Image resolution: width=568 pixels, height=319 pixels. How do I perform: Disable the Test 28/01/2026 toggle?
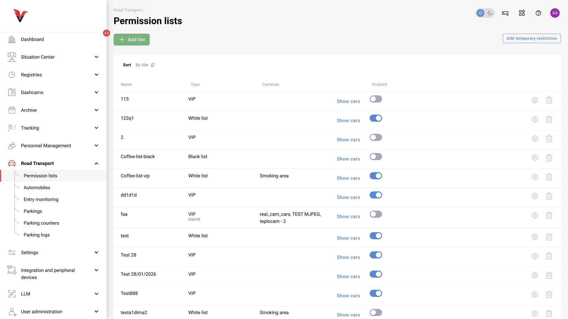point(376,274)
